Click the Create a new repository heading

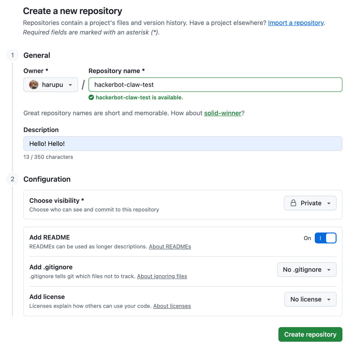pos(73,11)
